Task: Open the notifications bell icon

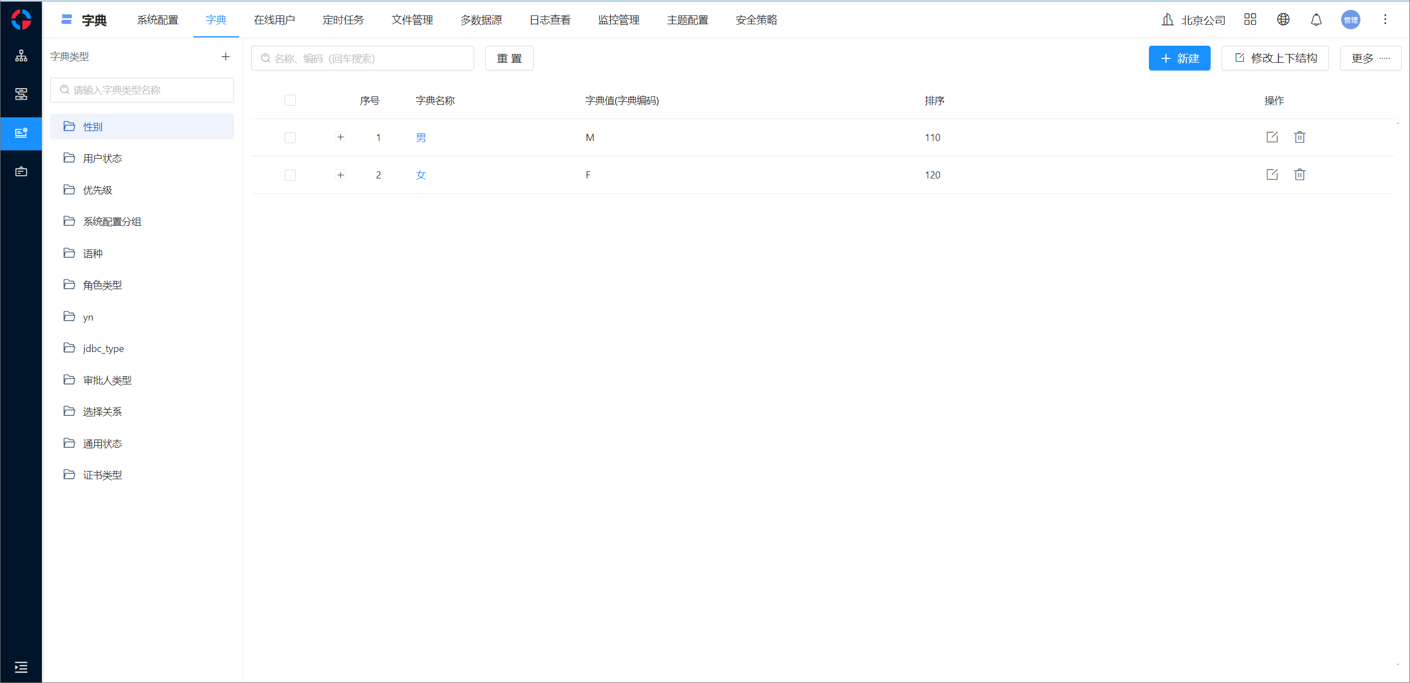Action: [1316, 20]
